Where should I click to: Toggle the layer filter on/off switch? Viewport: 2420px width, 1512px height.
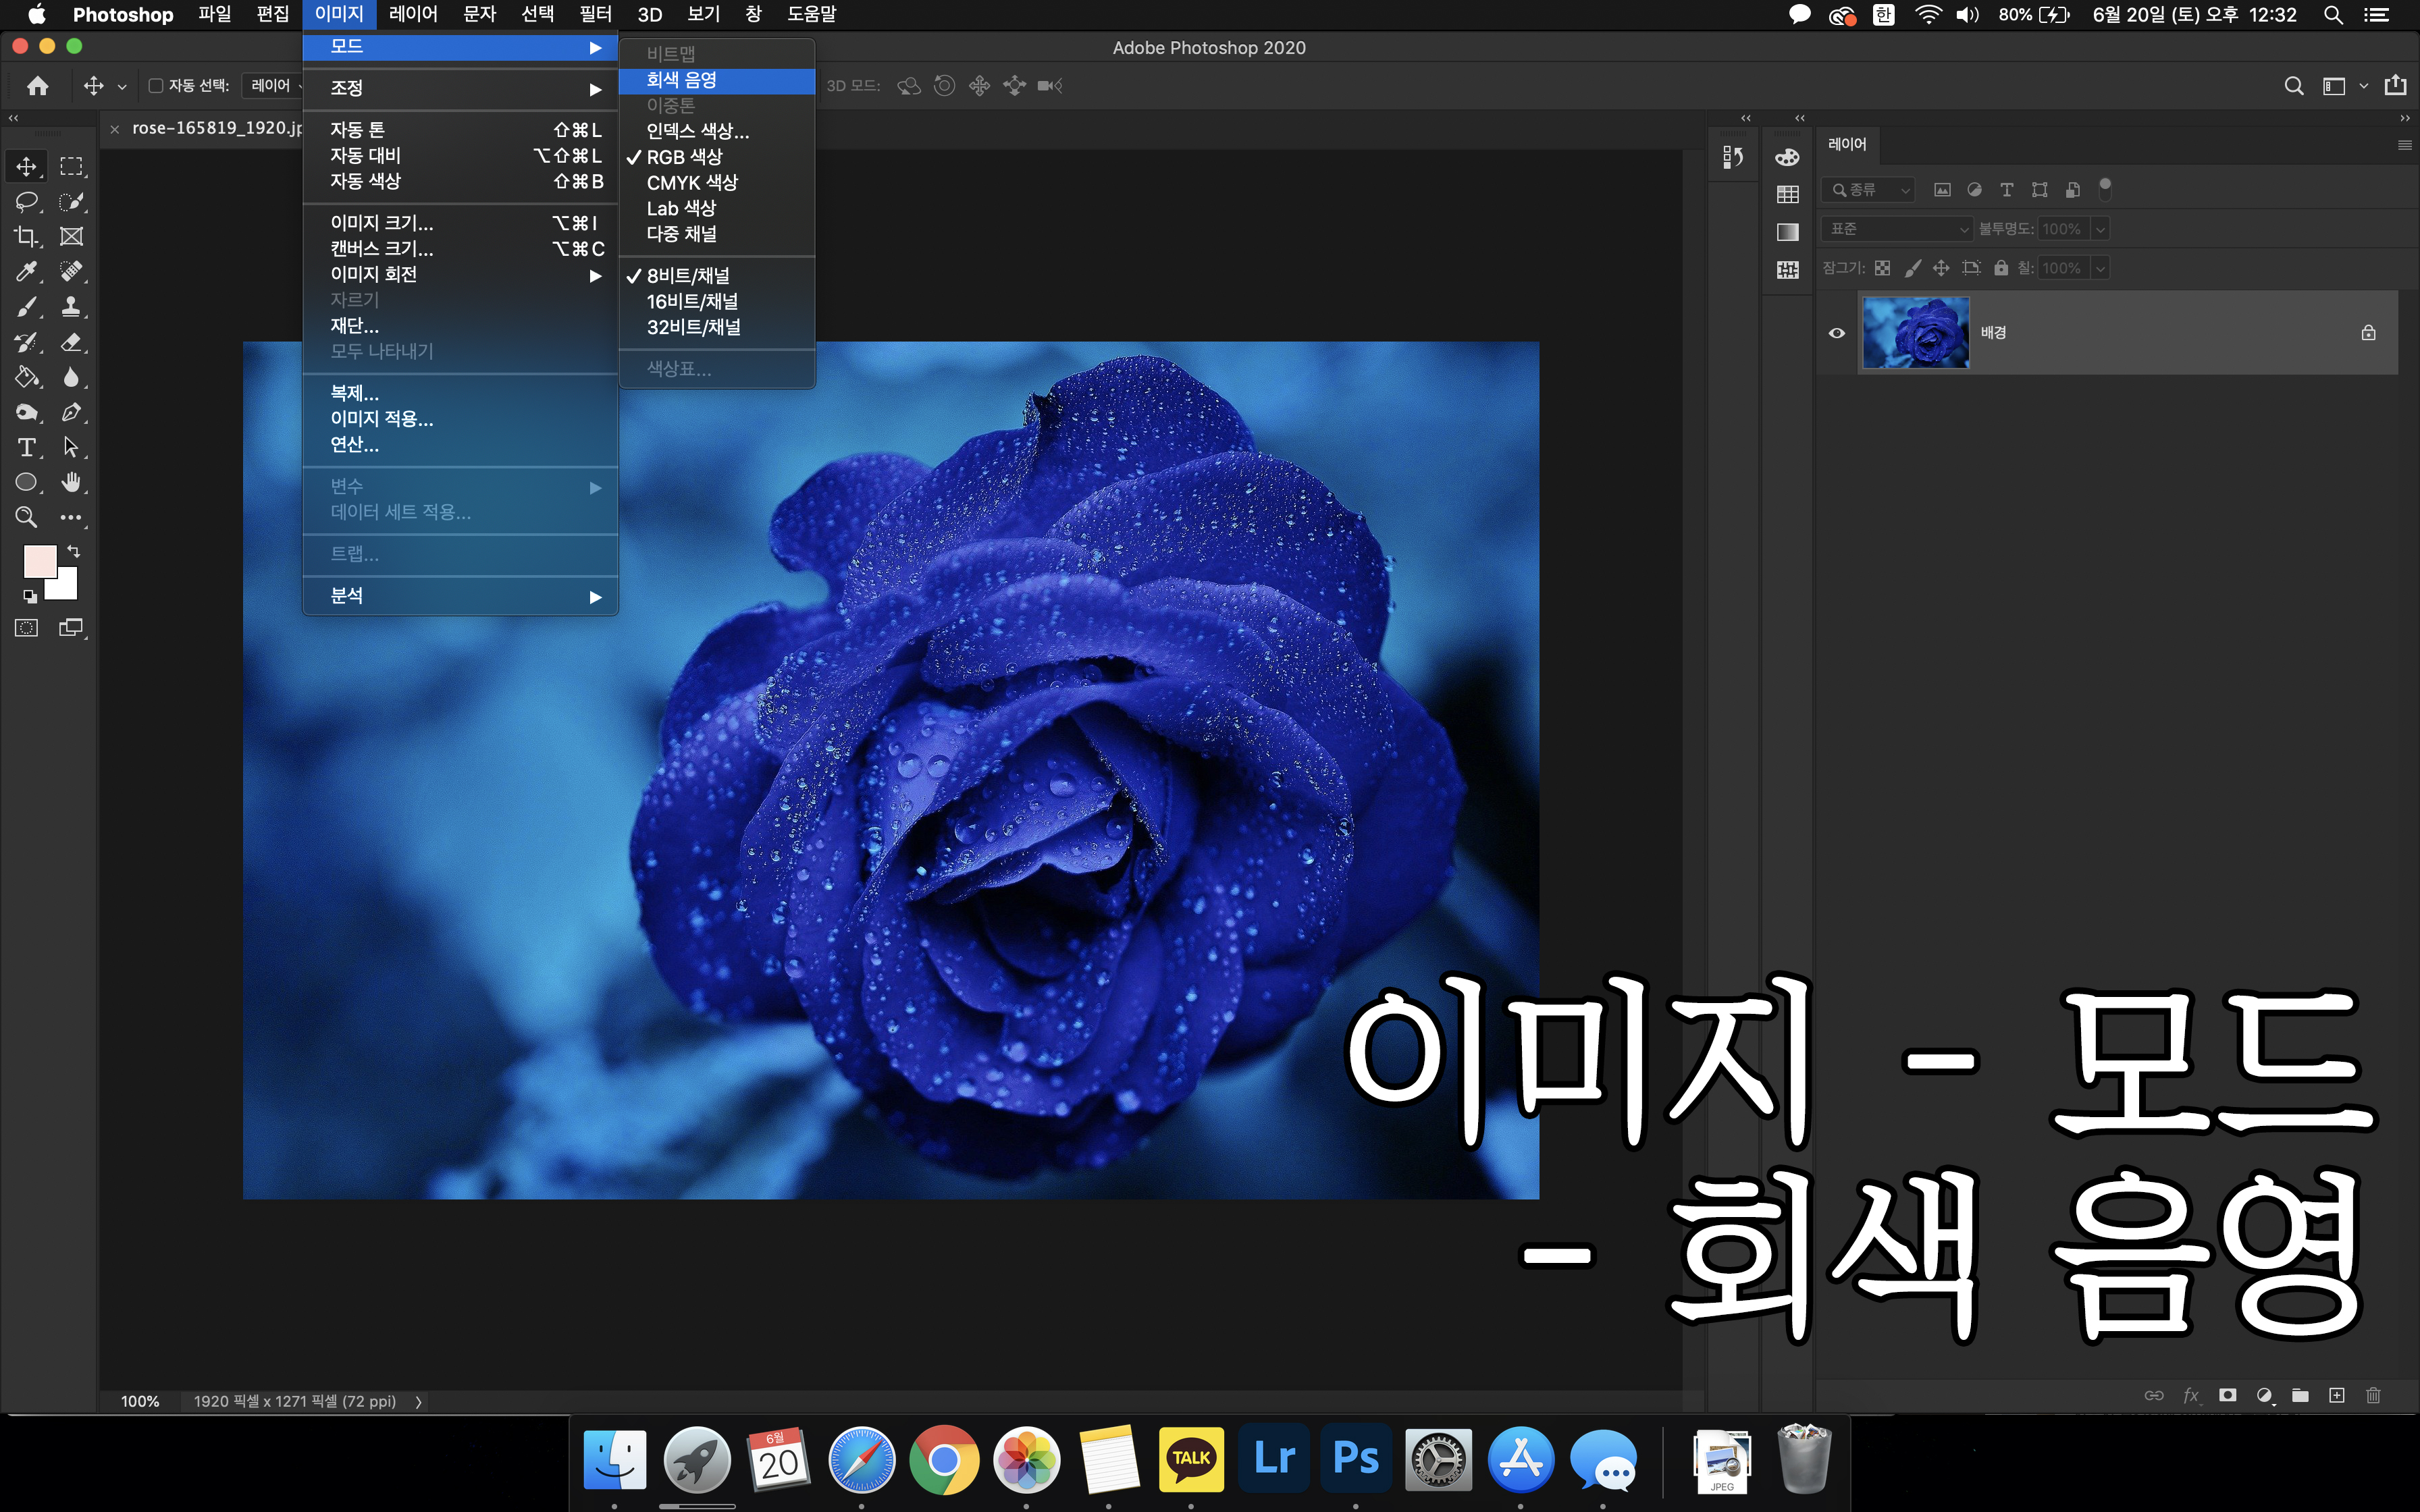coord(2105,188)
